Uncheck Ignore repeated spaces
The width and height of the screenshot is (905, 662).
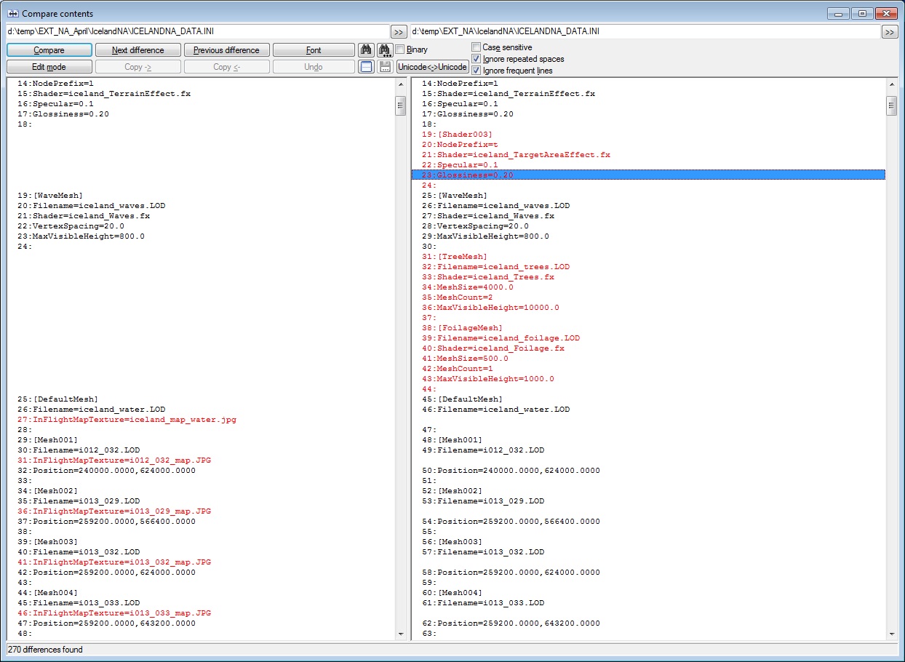[477, 59]
